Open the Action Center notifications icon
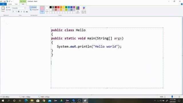 click(179, 100)
